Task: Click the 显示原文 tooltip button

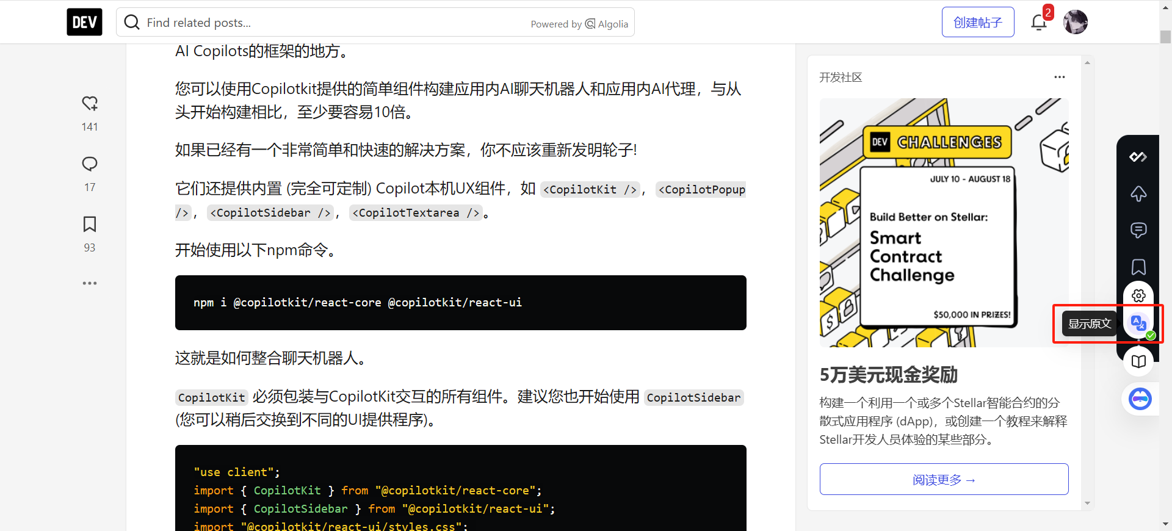Action: coord(1090,323)
